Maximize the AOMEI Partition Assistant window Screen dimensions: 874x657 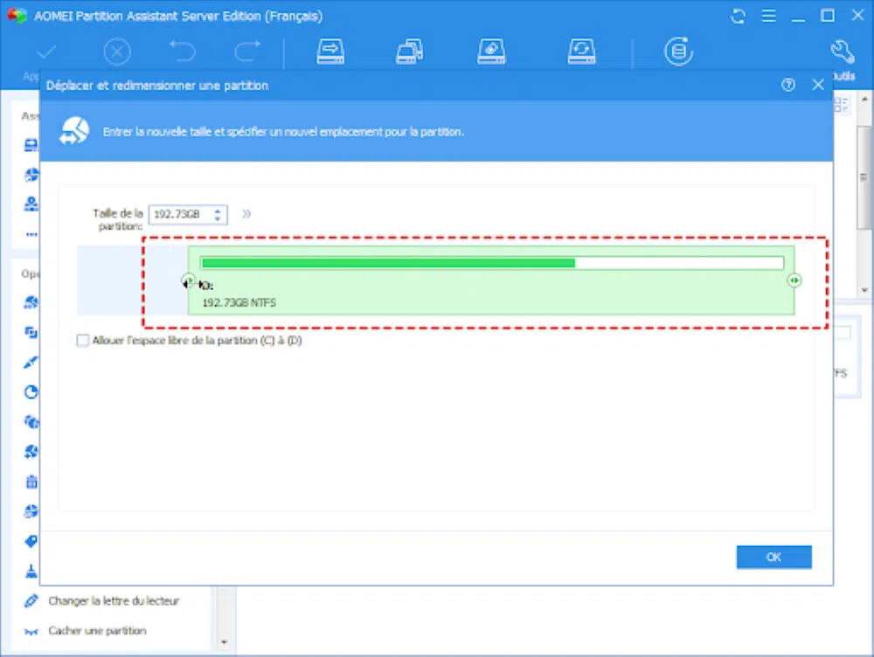[x=828, y=16]
